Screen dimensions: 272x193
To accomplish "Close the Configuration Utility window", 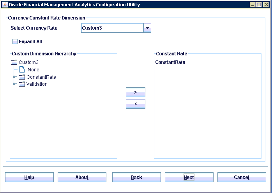I will click(x=266, y=5).
